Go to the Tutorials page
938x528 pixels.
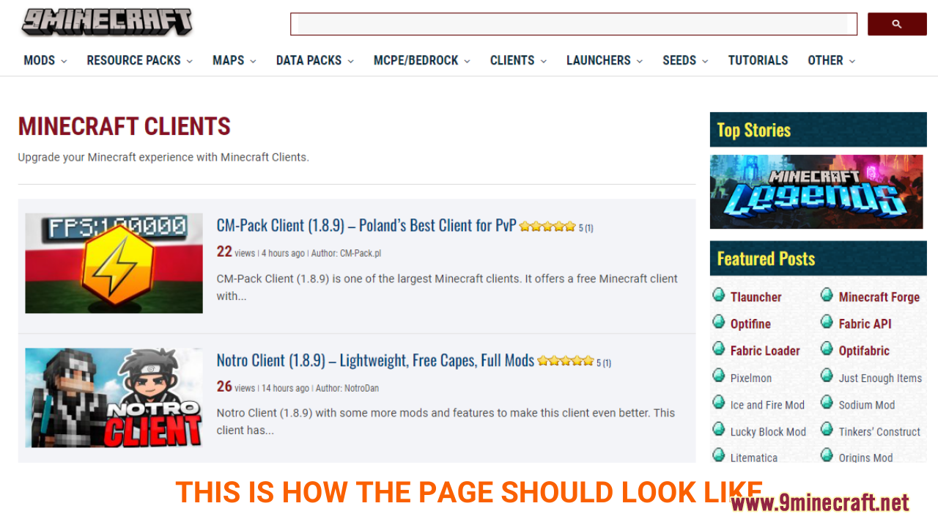coord(758,60)
